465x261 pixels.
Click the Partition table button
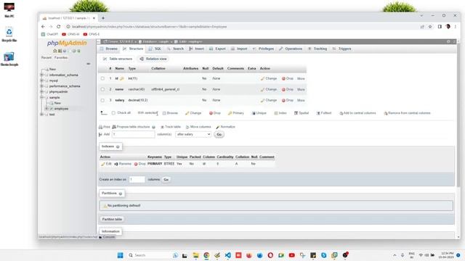pyautogui.click(x=112, y=220)
